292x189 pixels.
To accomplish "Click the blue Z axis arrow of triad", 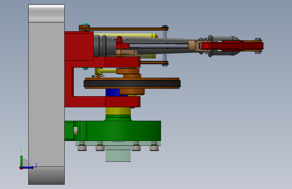I will pos(28,167).
